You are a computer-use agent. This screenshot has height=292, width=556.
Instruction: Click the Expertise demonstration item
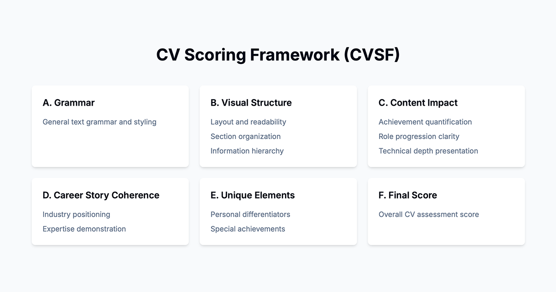(84, 229)
